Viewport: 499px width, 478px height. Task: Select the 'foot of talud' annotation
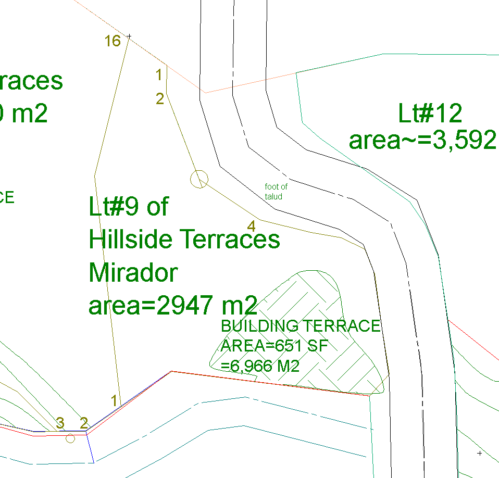coord(276,191)
